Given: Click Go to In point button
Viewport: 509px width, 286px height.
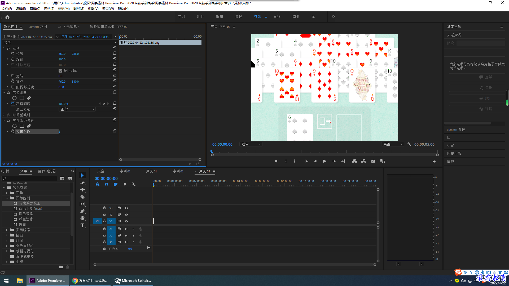Looking at the screenshot, I should pyautogui.click(x=306, y=161).
